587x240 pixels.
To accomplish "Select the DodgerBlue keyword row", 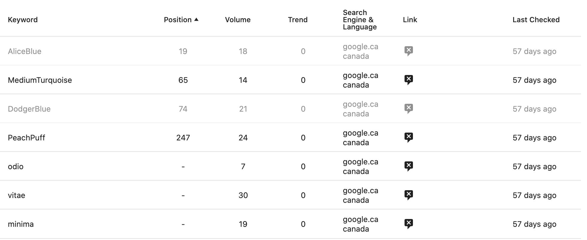I will (x=290, y=109).
